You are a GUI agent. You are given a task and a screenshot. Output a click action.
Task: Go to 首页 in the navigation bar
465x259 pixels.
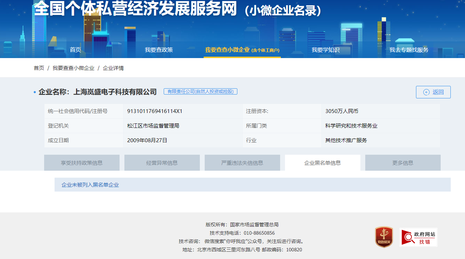point(75,50)
